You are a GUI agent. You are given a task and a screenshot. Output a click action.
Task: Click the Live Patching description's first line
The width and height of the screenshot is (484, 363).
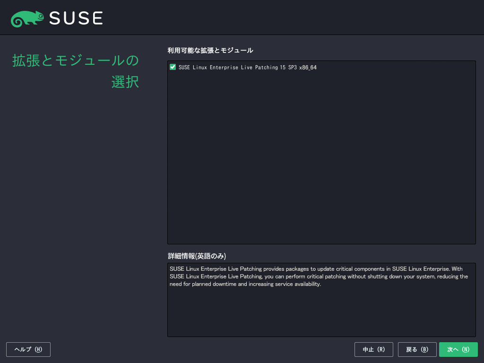pos(316,269)
